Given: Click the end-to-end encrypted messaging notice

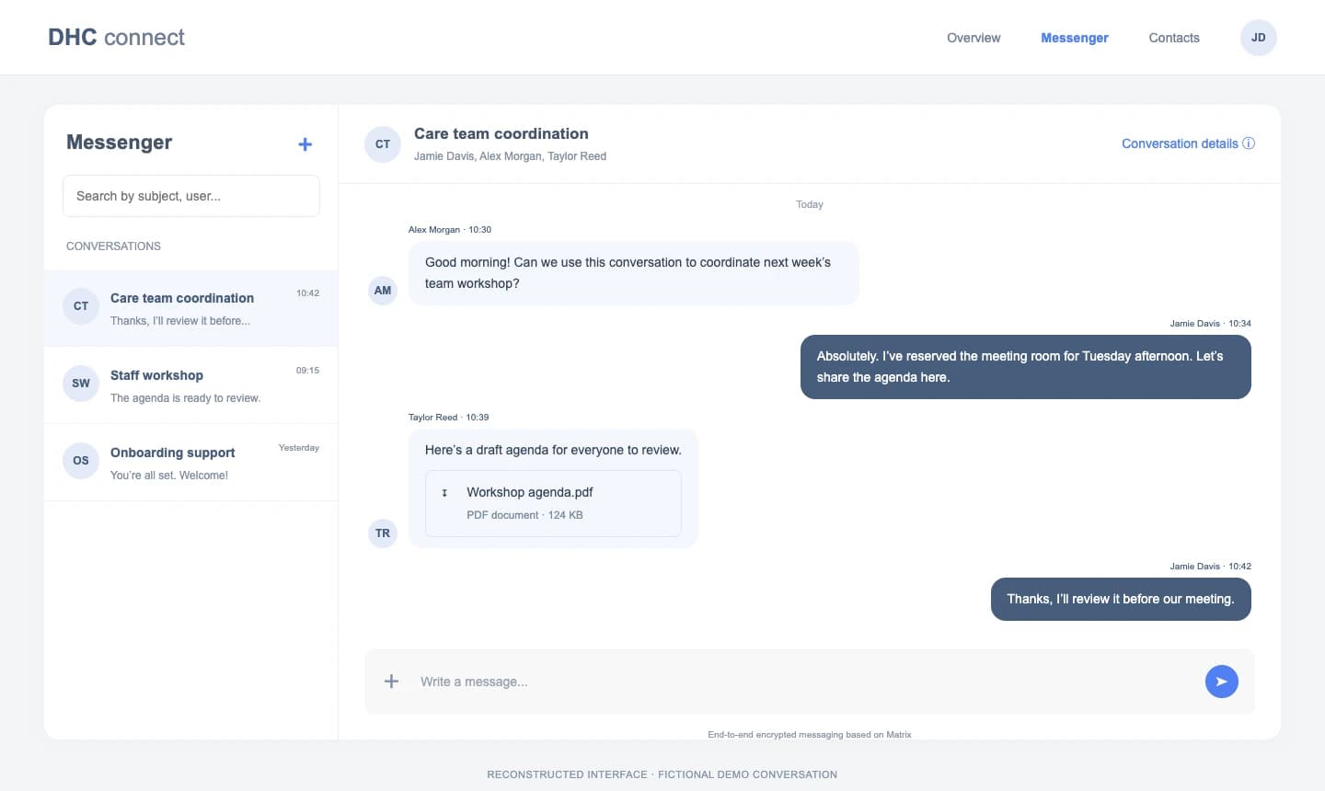Looking at the screenshot, I should [810, 735].
